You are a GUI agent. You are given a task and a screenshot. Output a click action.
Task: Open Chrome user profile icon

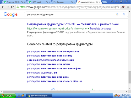112,1
